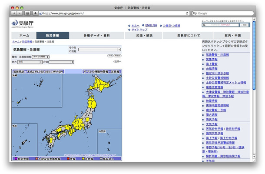
Task: Follow the 本文へ link
Action: 136,26
